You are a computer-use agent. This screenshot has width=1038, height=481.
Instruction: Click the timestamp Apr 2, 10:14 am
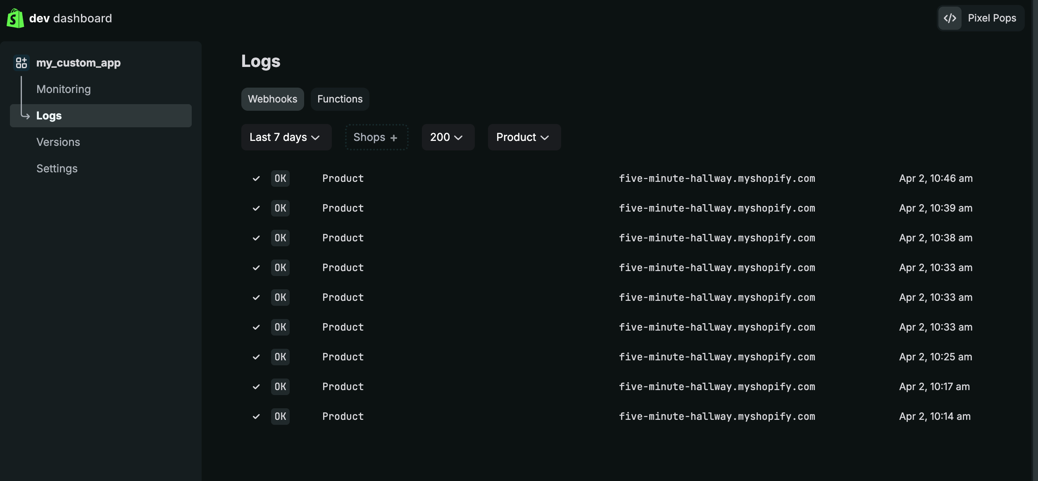[x=935, y=417]
